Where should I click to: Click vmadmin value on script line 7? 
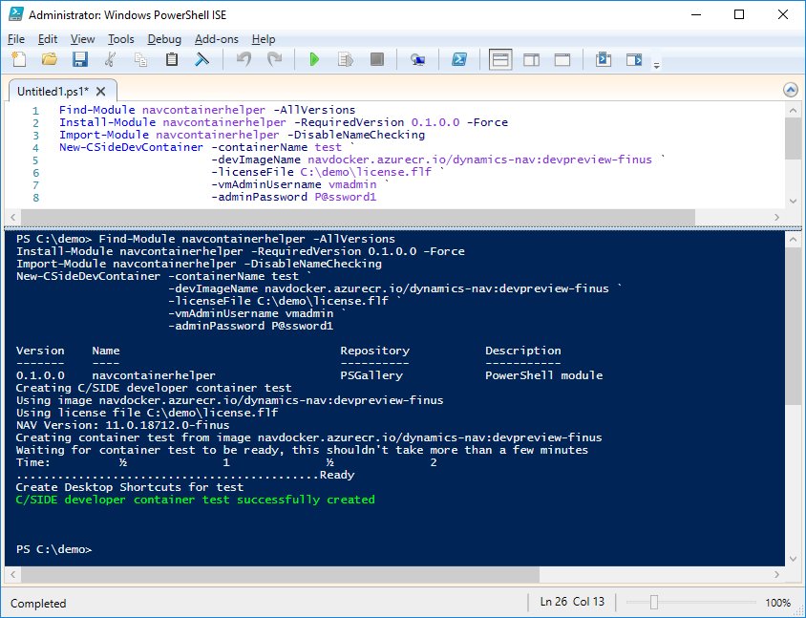[x=352, y=184]
